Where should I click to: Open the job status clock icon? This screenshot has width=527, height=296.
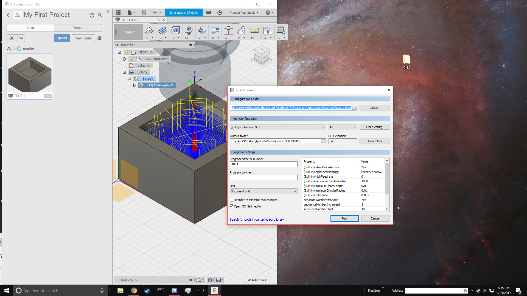coord(220,13)
